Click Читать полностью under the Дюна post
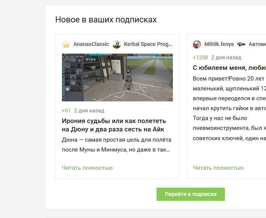The image size is (266, 218). coord(87,168)
